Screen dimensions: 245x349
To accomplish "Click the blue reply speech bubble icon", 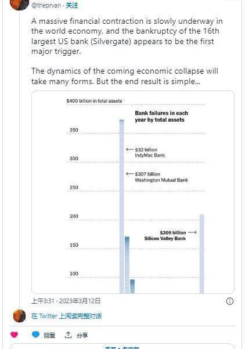I will pyautogui.click(x=35, y=335).
